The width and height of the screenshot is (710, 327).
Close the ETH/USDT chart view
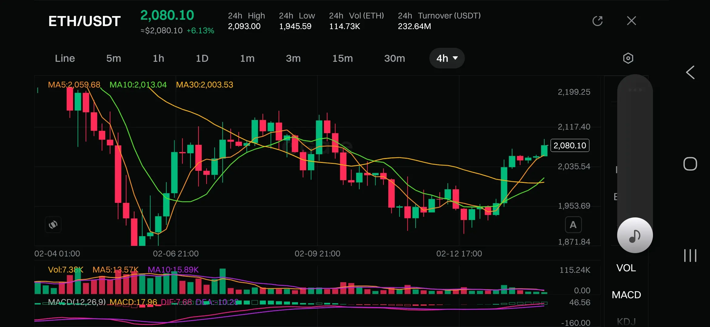[631, 21]
